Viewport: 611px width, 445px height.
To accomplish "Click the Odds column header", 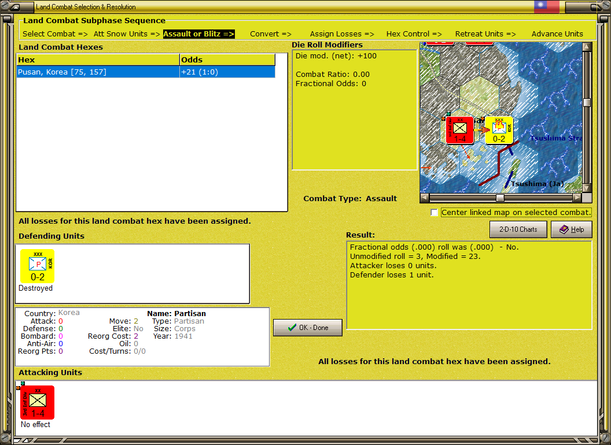I will (227, 60).
